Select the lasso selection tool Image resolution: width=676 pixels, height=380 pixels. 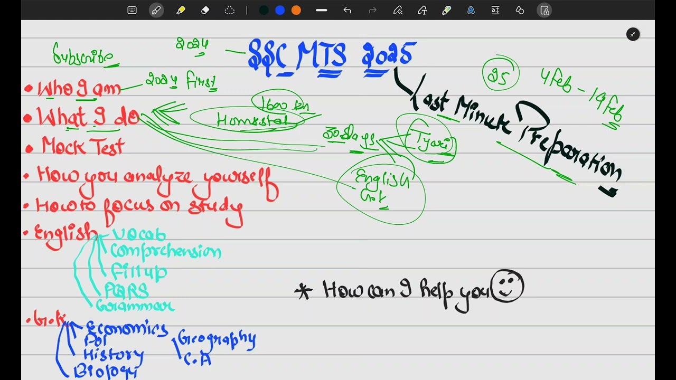click(x=229, y=10)
